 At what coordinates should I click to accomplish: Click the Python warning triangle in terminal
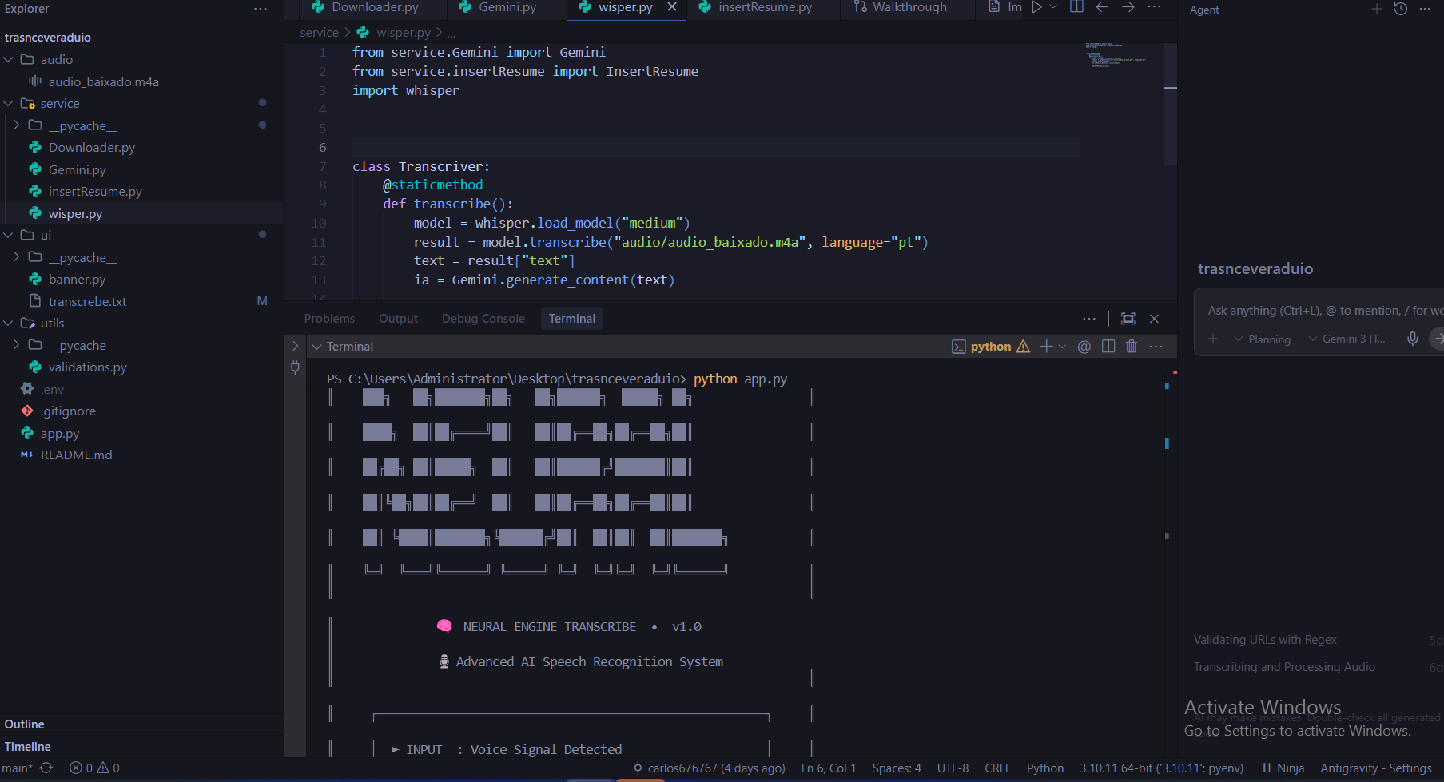tap(1024, 346)
